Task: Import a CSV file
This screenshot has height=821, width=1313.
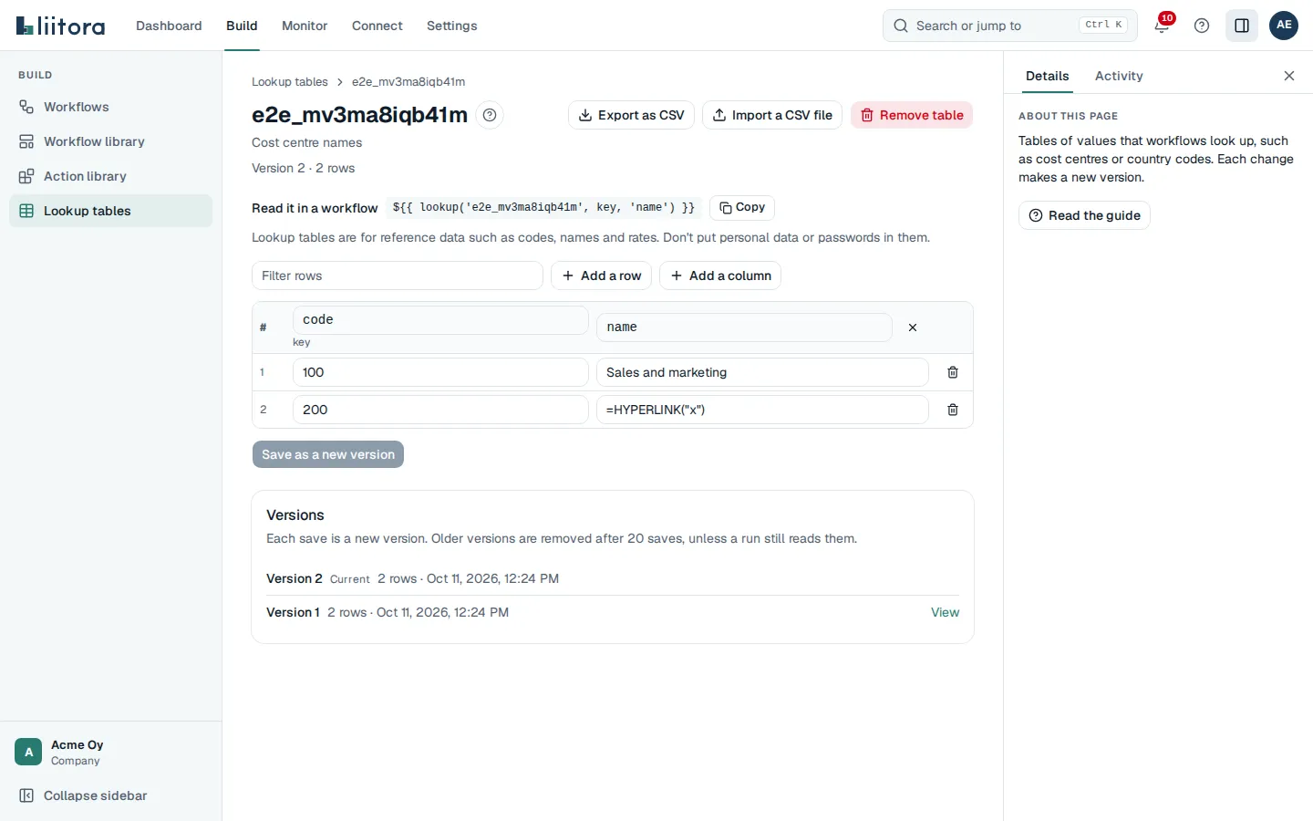Action: pos(772,115)
